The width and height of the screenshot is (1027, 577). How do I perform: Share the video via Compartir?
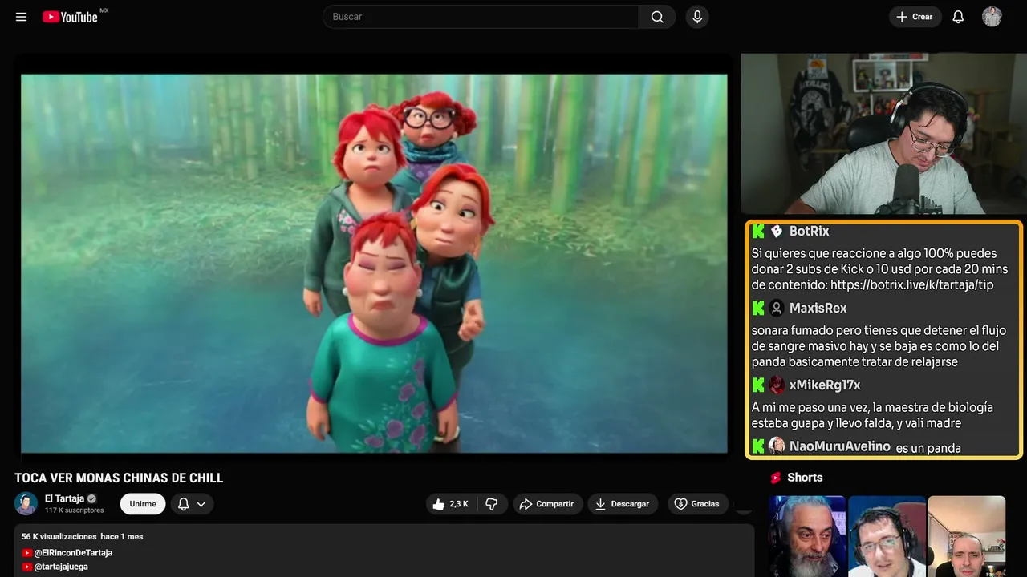tap(546, 504)
